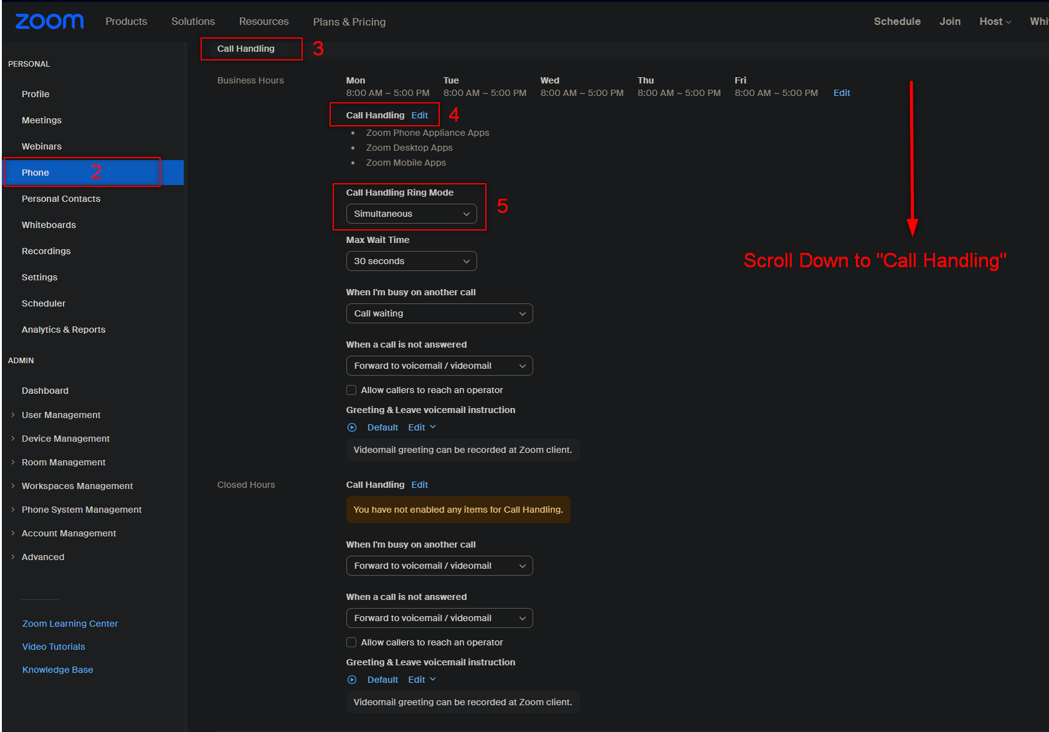Screen dimensions: 1049x732
Task: Play the Closed Hours default greeting
Action: coord(352,680)
